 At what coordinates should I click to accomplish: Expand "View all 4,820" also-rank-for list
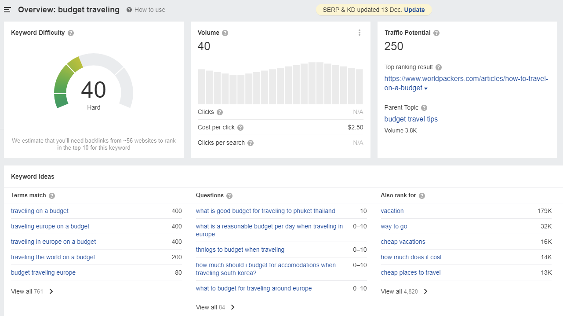[401, 291]
